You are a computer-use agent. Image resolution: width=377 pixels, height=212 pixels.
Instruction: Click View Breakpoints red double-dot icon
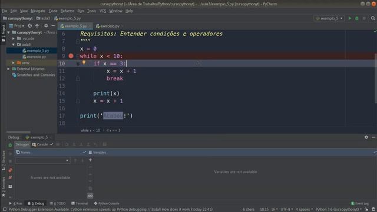coord(11,170)
